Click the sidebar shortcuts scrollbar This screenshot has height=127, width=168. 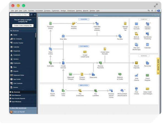pyautogui.click(x=36, y=35)
